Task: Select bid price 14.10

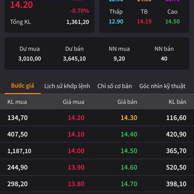Action: tap(76, 134)
